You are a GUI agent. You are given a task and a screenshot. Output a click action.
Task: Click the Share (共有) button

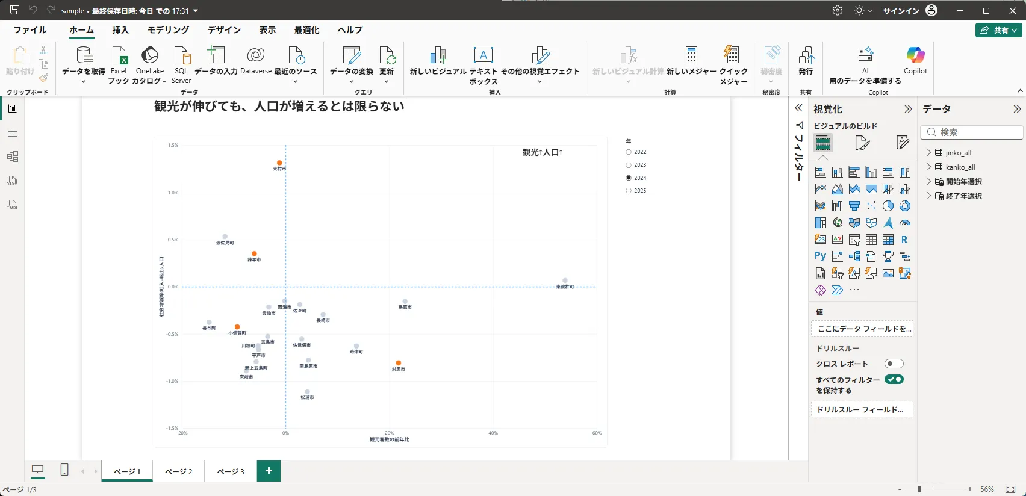(x=998, y=30)
